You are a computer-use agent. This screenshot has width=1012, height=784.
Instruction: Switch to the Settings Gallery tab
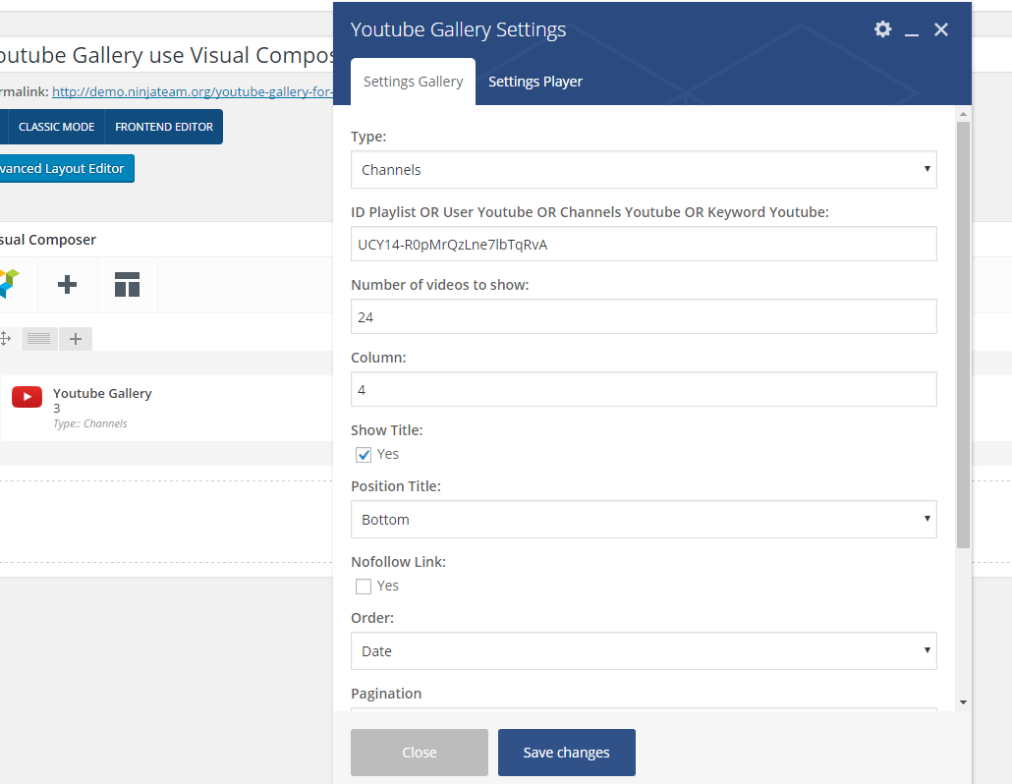(413, 82)
